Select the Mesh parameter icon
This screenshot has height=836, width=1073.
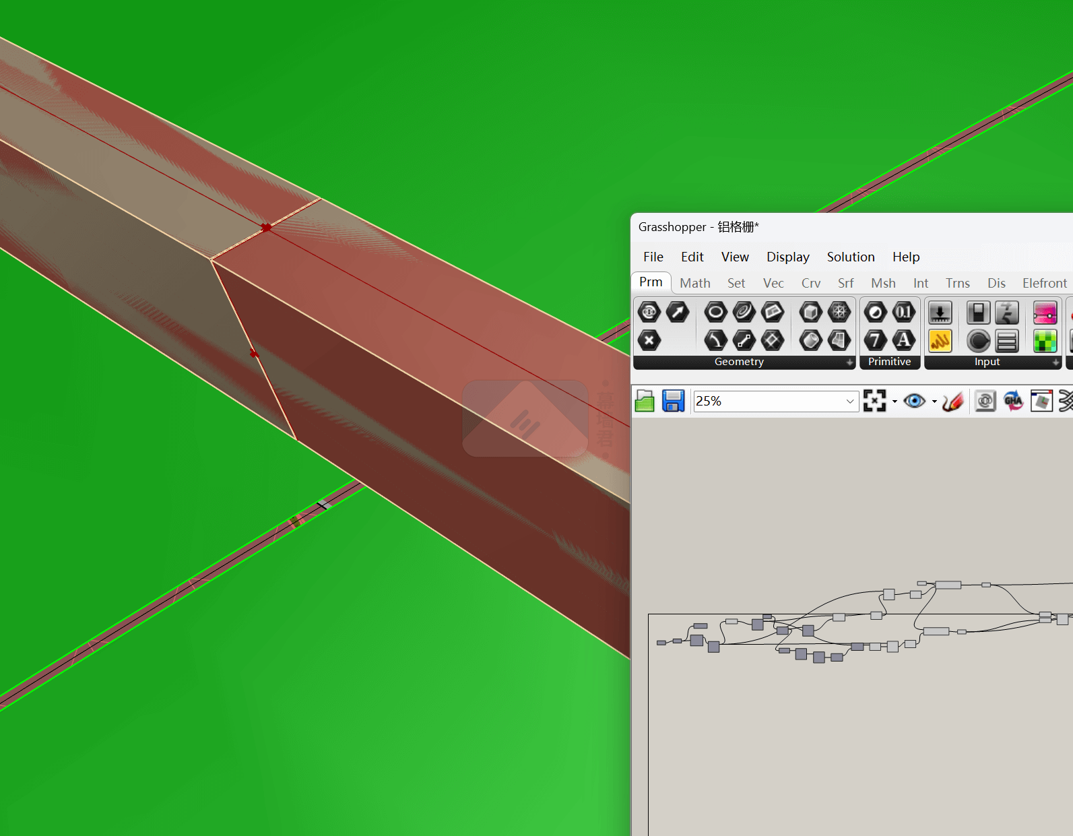click(x=839, y=313)
